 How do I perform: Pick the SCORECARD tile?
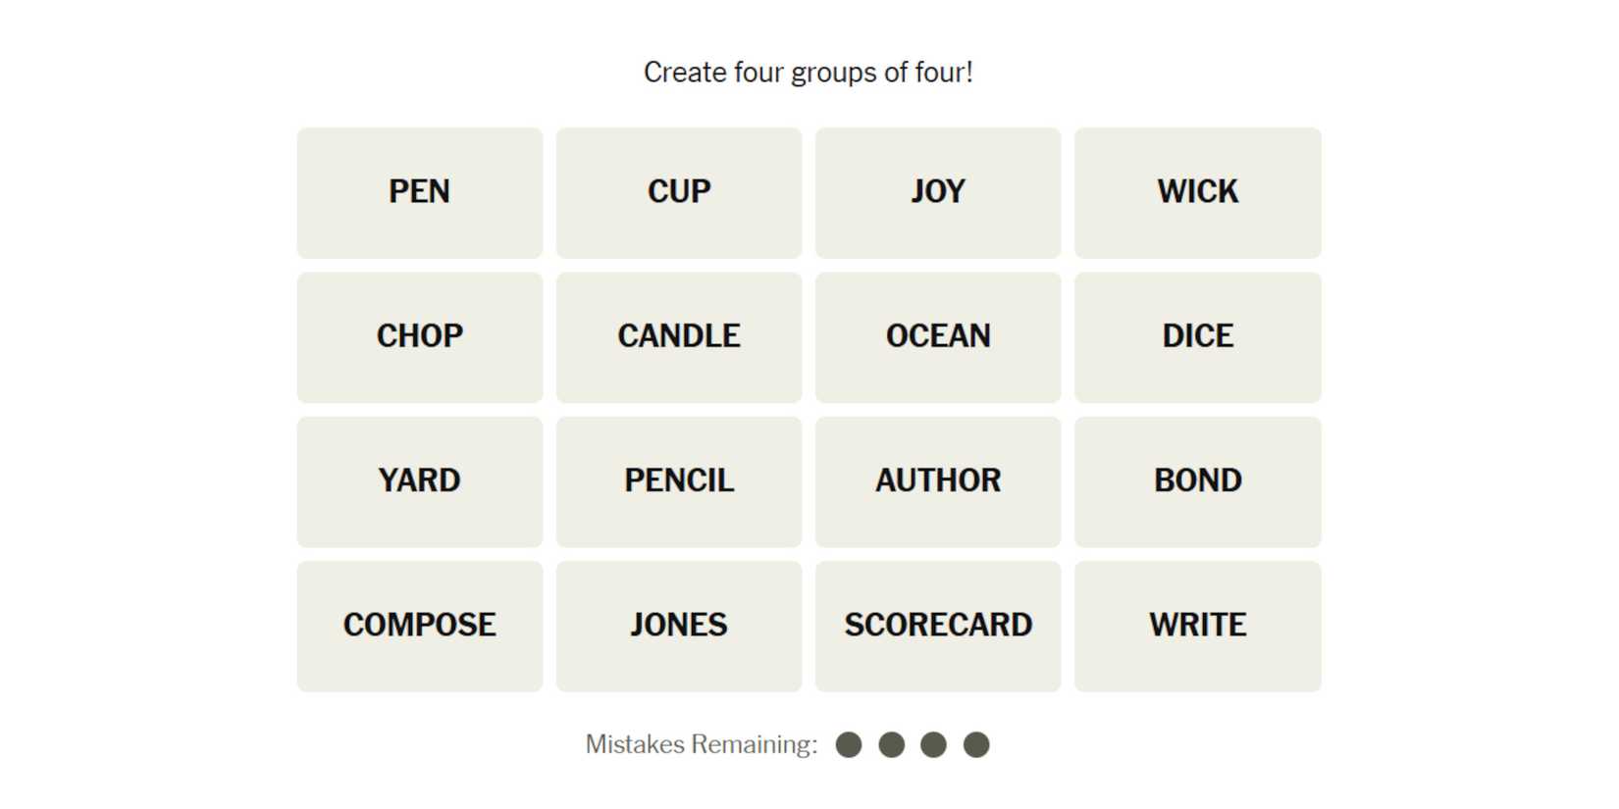(937, 626)
